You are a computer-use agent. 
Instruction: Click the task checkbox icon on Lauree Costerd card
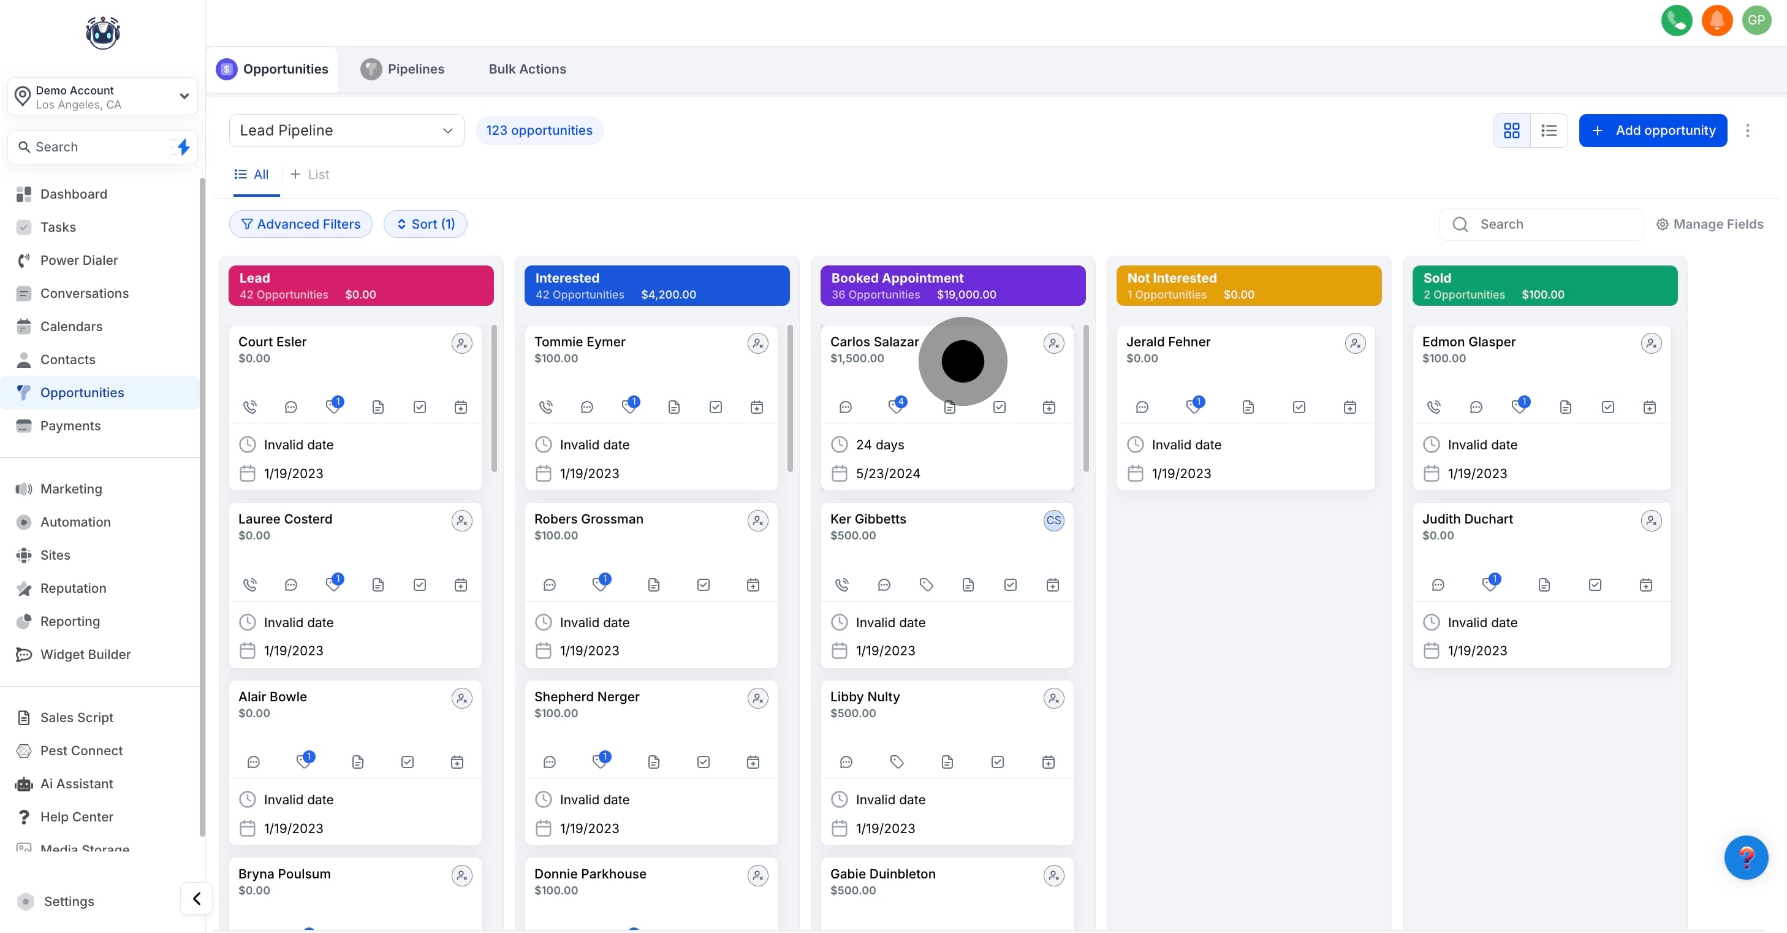coord(419,585)
